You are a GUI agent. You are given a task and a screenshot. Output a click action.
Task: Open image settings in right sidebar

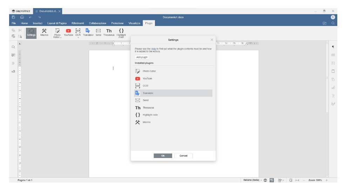point(333,63)
